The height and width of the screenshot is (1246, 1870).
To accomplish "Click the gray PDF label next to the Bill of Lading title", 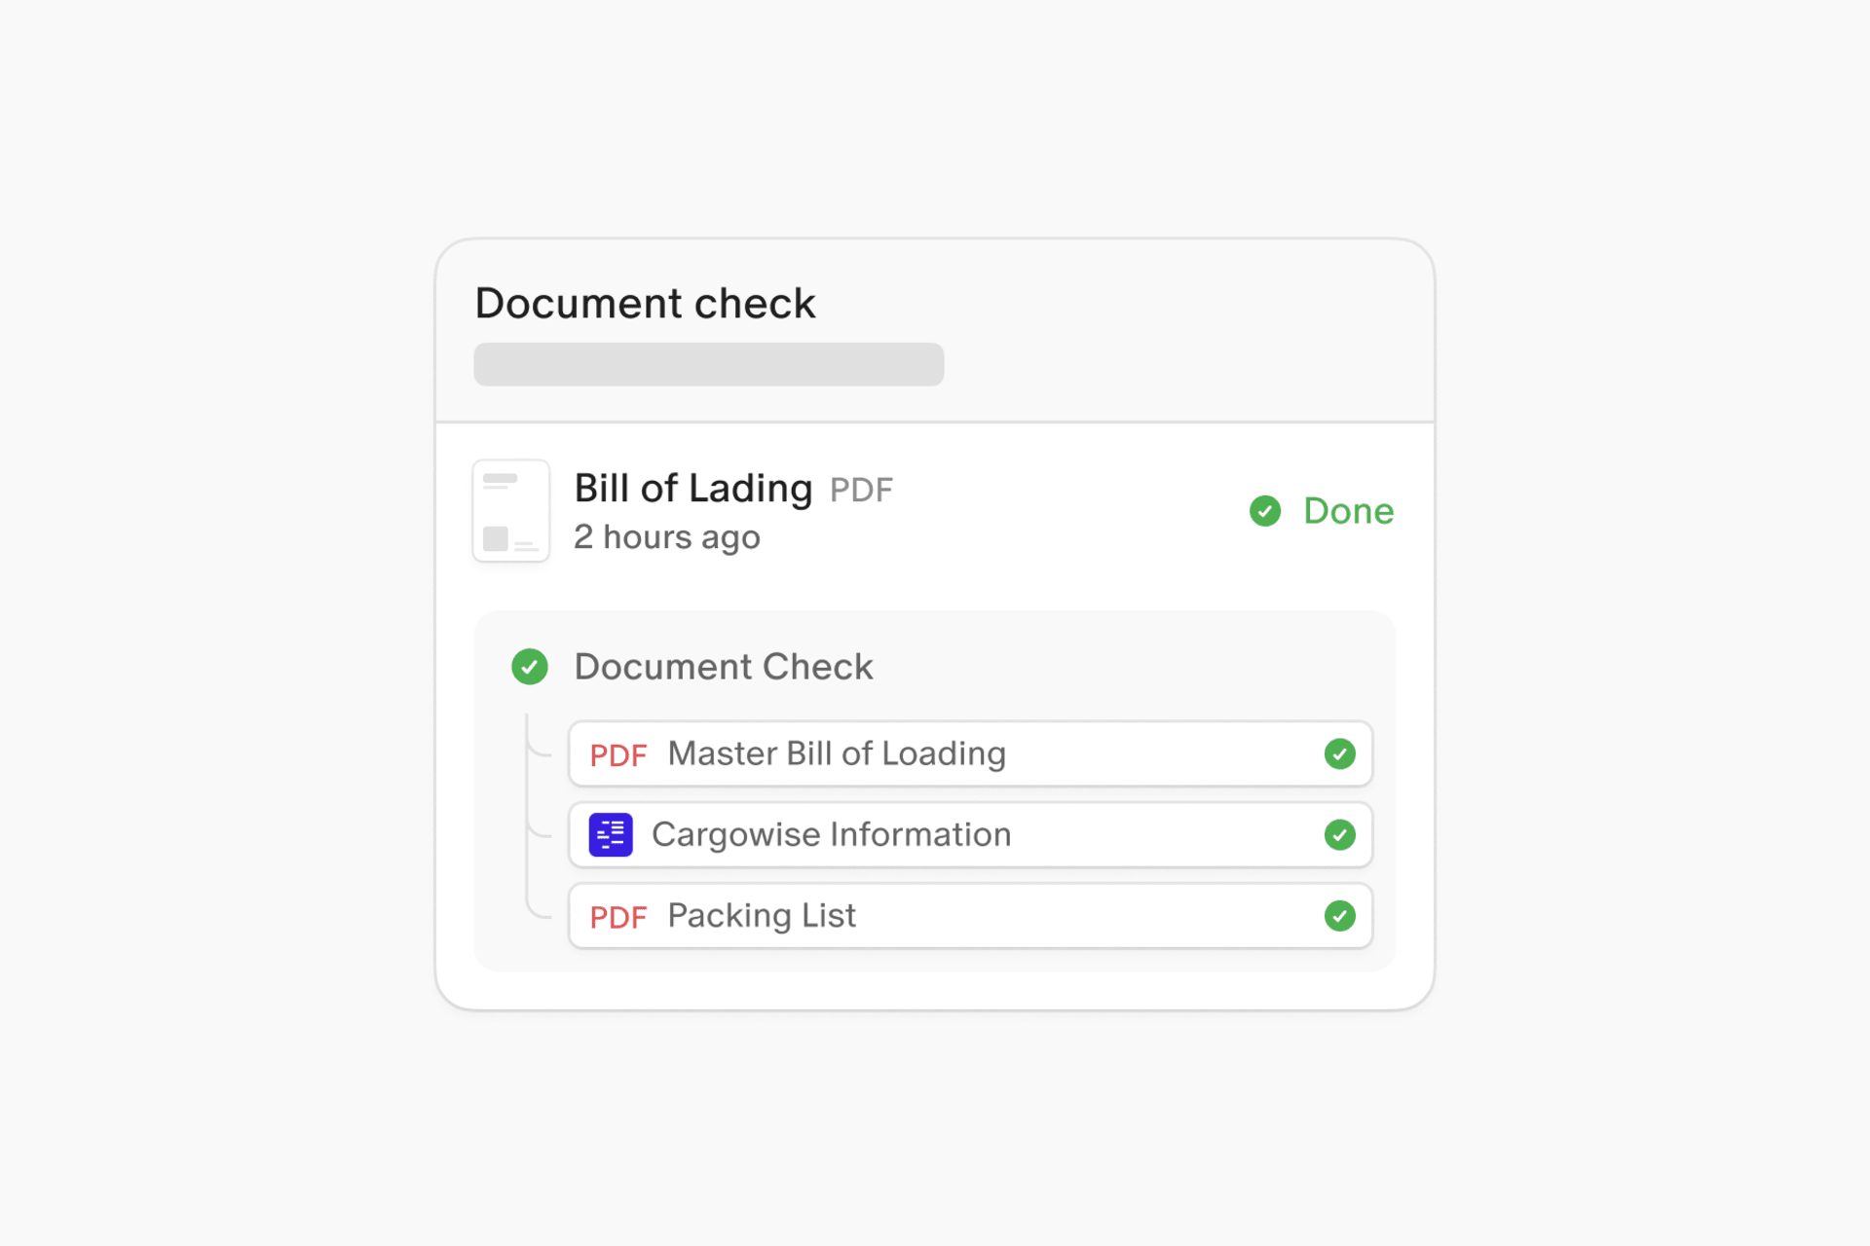I will [x=861, y=491].
